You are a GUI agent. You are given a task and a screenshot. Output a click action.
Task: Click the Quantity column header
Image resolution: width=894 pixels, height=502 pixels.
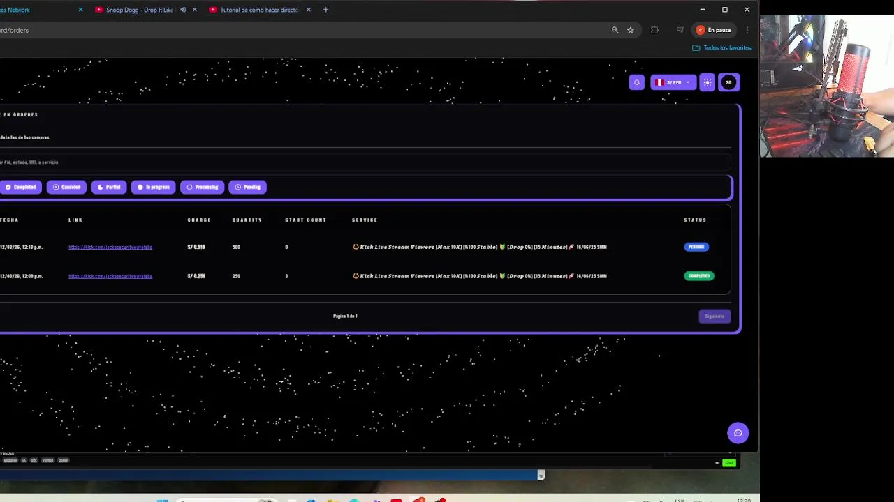click(247, 220)
